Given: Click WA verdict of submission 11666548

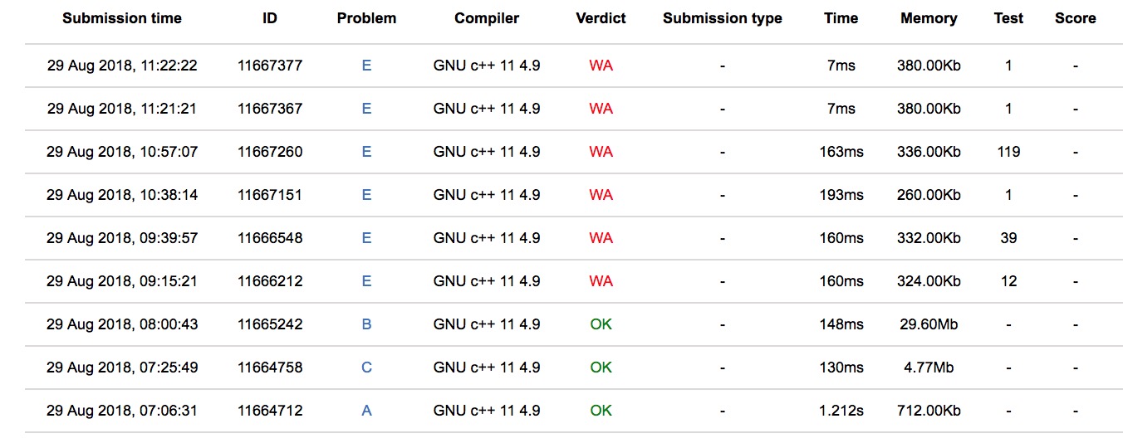Looking at the screenshot, I should 601,238.
